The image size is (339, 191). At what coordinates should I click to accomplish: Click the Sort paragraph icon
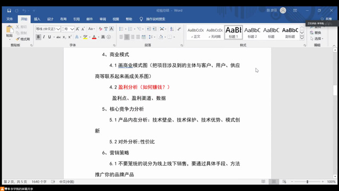coord(172,29)
